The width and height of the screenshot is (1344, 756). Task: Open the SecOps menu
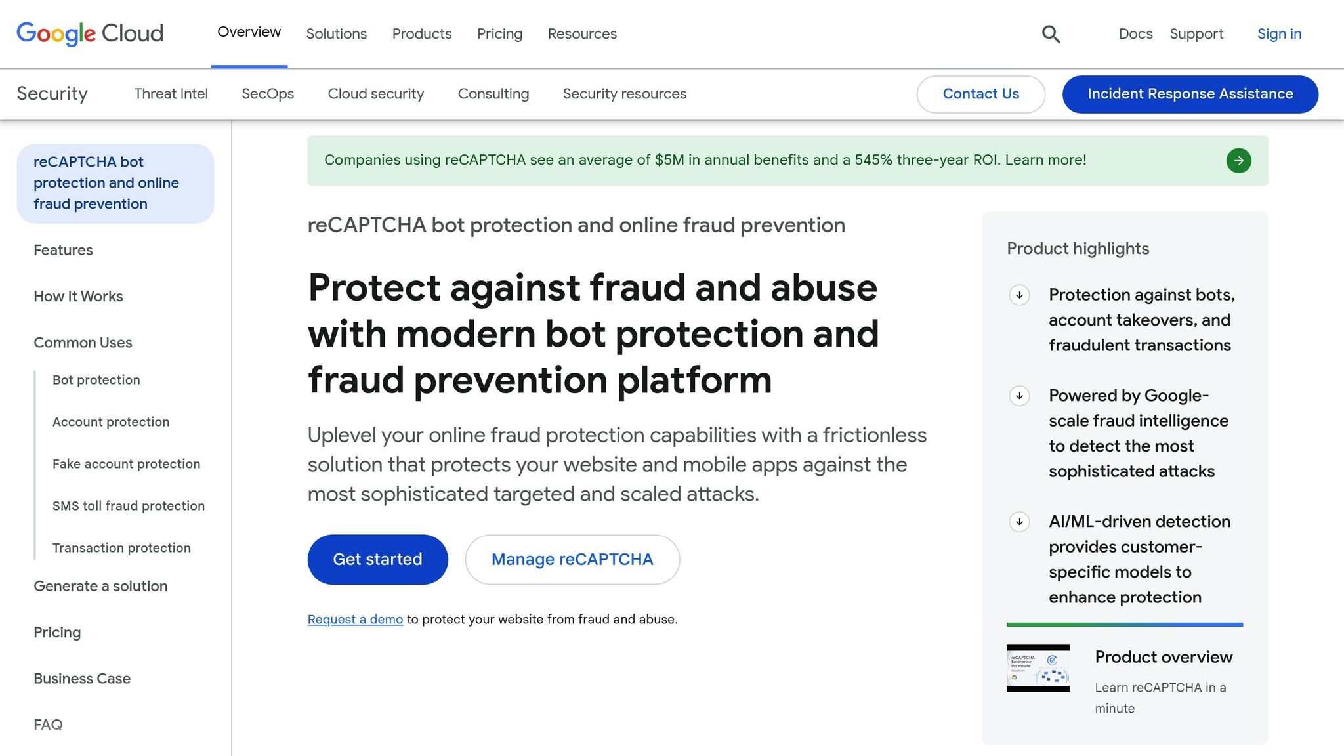268,94
